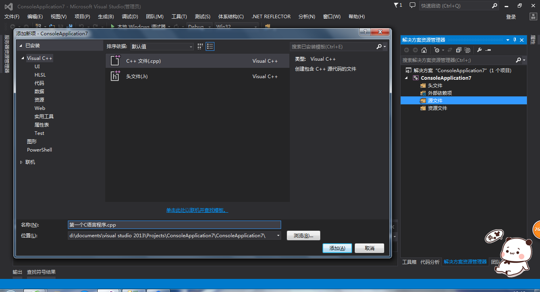Viewport: 540px width, 292px height.
Task: Open the 位置 path dropdown
Action: coord(278,236)
